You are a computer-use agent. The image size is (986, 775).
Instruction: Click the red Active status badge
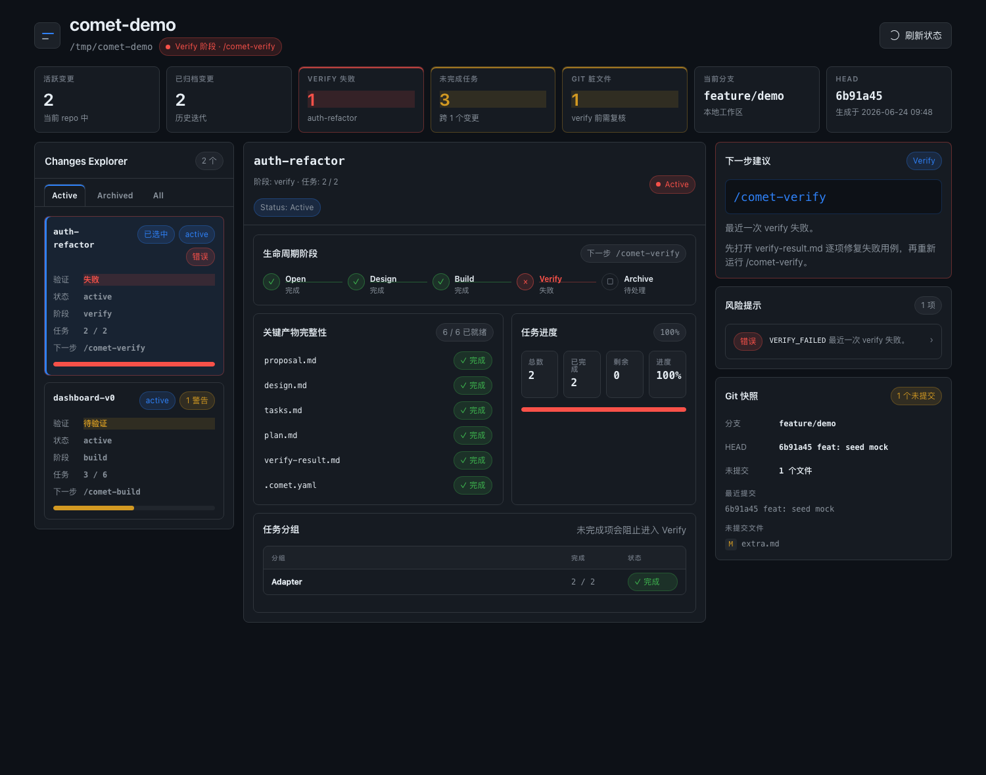pos(672,185)
